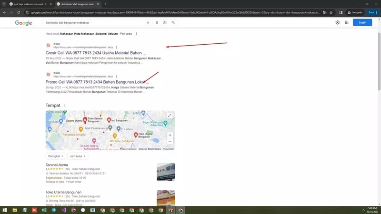Open options next to Tempat heading
This screenshot has width=381, height=214.
(65, 106)
